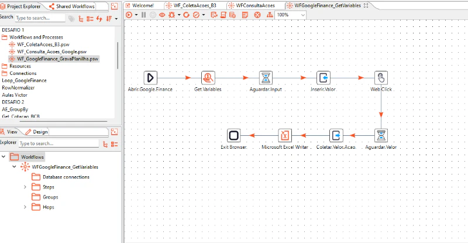
Task: Click the hierarchy layout toolbar icon
Action: pos(270,15)
